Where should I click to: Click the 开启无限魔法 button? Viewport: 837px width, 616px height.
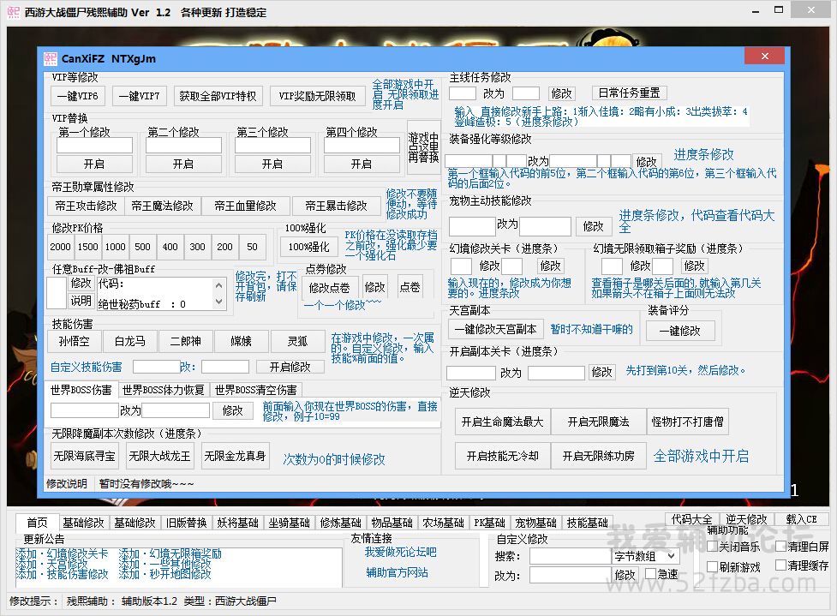tap(596, 422)
